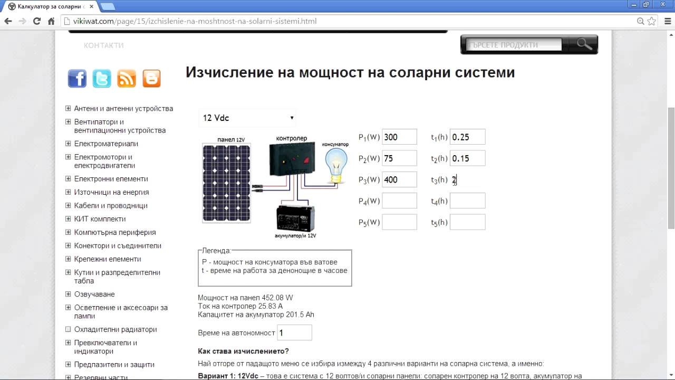Viewport: 675px width, 380px height.
Task: Bookmark this page with the star icon
Action: (652, 22)
